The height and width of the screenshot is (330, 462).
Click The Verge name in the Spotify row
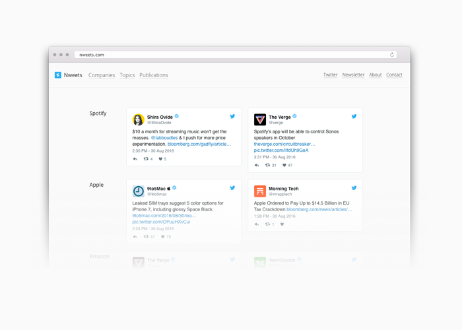[x=280, y=117]
